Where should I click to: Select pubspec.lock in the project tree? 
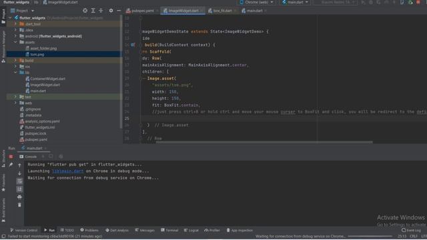pos(35,133)
